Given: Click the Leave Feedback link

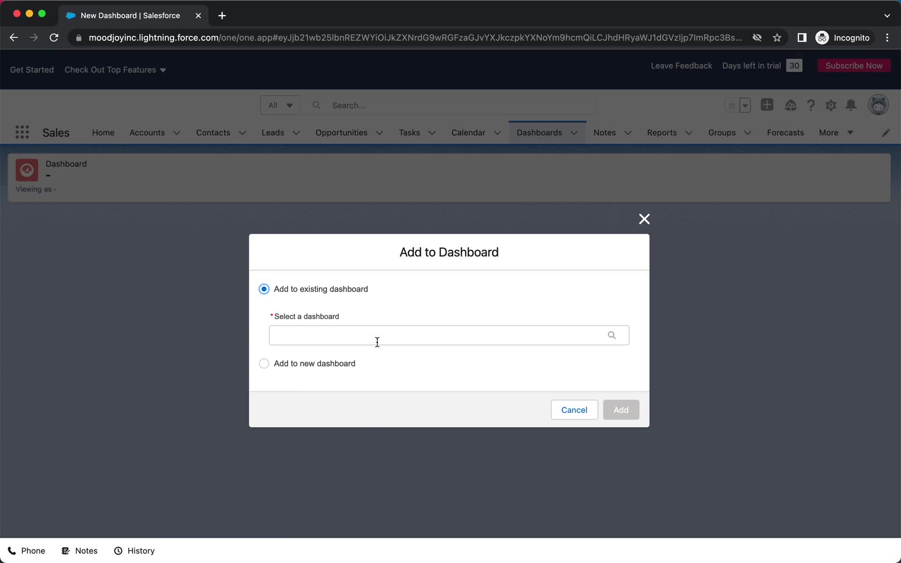Looking at the screenshot, I should [x=681, y=66].
